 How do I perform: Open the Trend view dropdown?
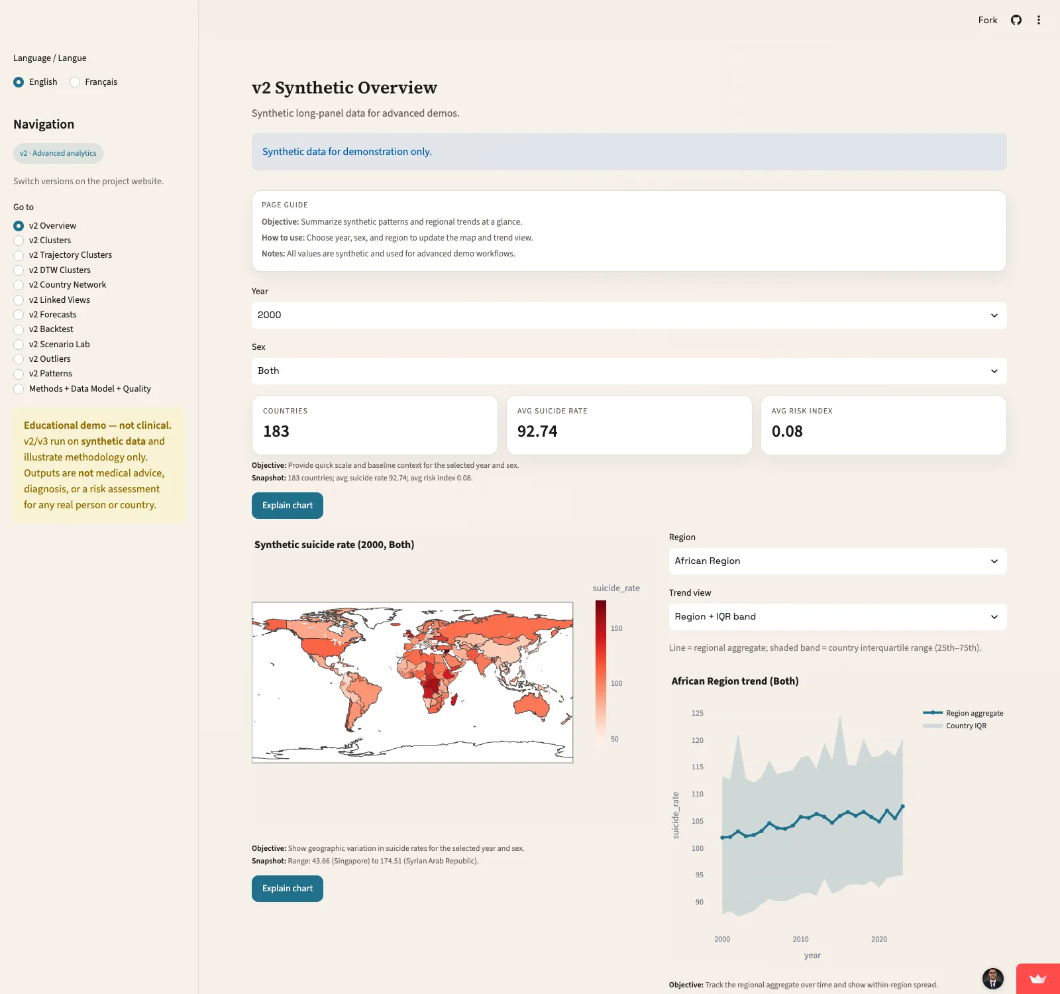point(837,617)
